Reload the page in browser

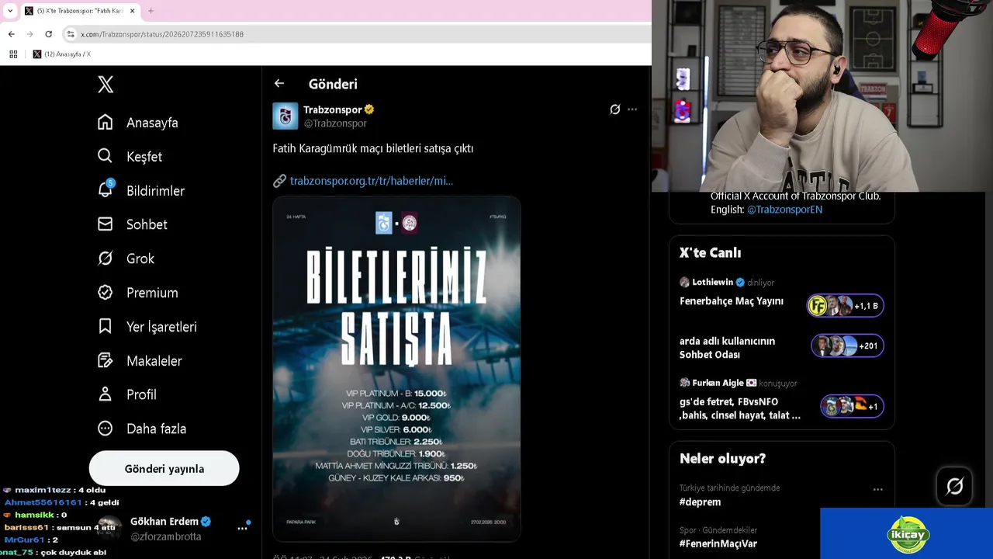click(x=49, y=34)
